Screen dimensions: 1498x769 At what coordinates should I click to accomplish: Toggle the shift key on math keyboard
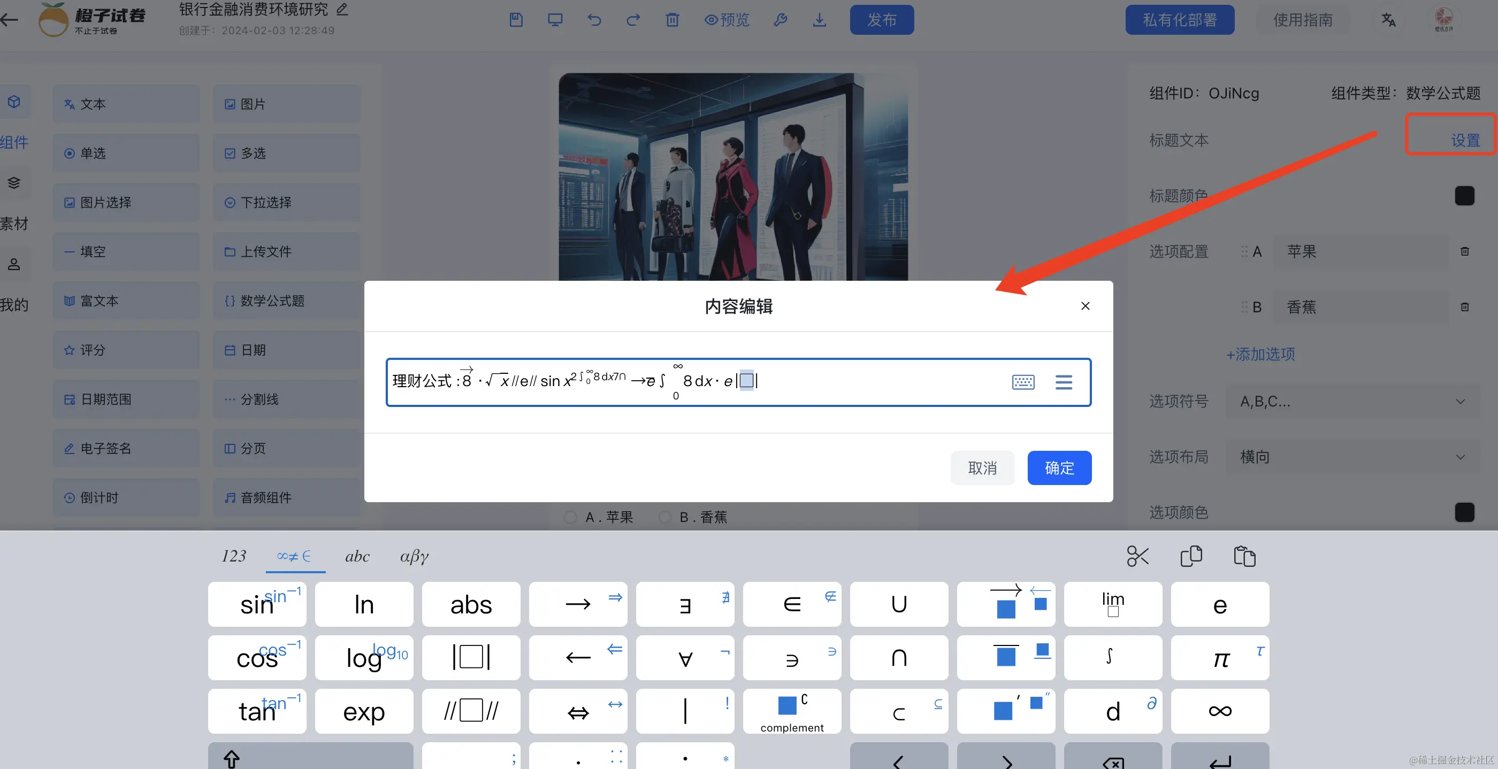(x=232, y=758)
